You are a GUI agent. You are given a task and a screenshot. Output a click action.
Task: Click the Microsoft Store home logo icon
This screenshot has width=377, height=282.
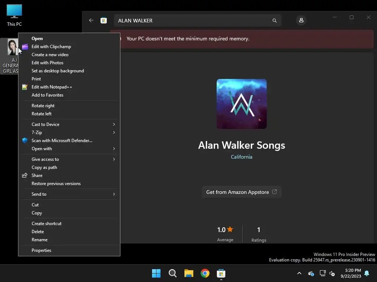103,21
